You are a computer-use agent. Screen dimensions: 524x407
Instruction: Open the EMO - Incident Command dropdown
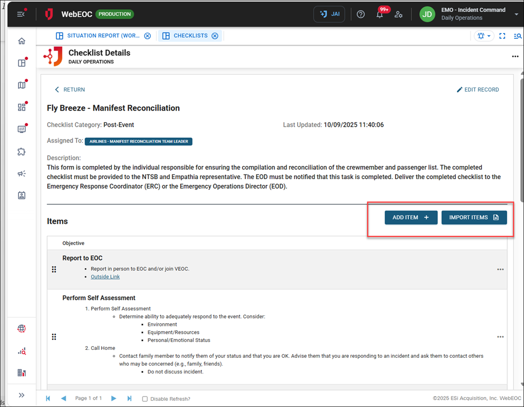coord(473,13)
